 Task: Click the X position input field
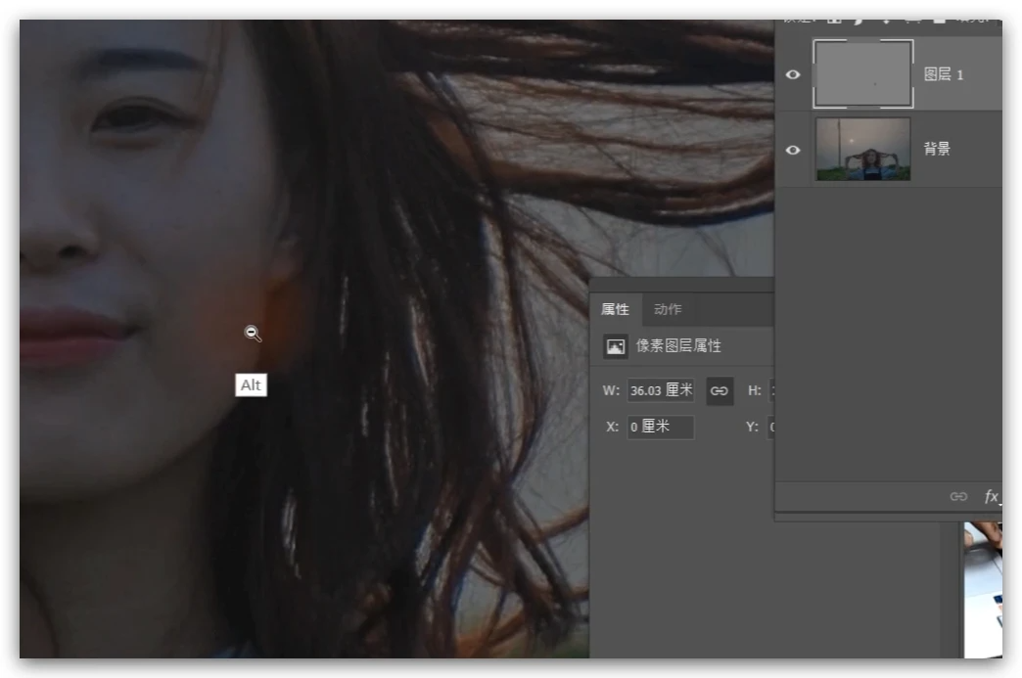coord(660,427)
